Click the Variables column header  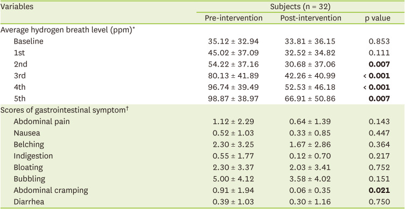tap(17, 6)
